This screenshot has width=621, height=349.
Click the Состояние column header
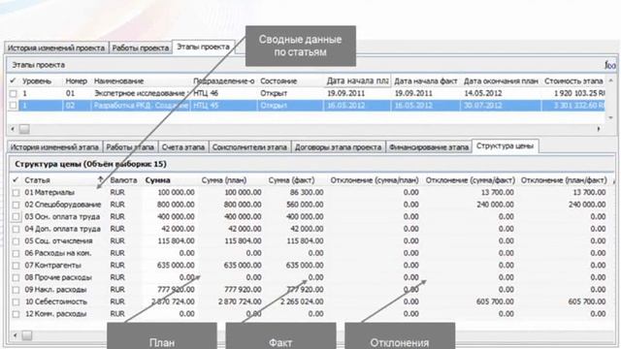(x=278, y=81)
